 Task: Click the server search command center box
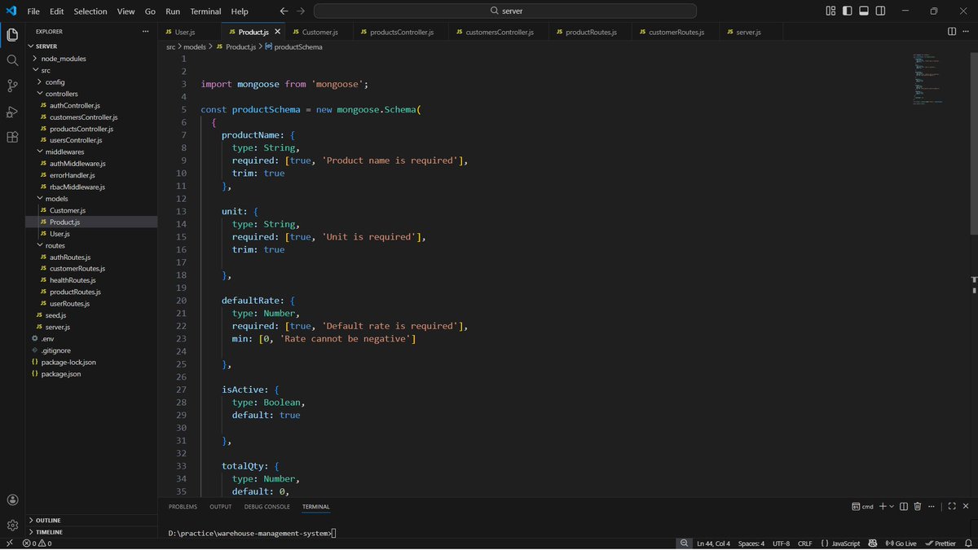pos(505,11)
